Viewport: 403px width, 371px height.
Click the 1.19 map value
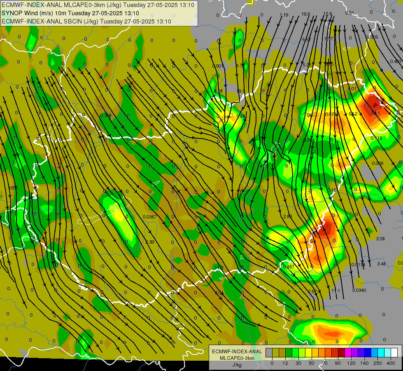point(284,15)
